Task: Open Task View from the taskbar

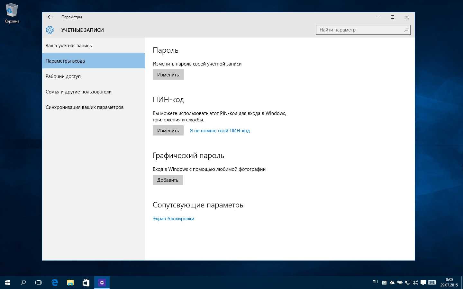Action: click(x=39, y=283)
